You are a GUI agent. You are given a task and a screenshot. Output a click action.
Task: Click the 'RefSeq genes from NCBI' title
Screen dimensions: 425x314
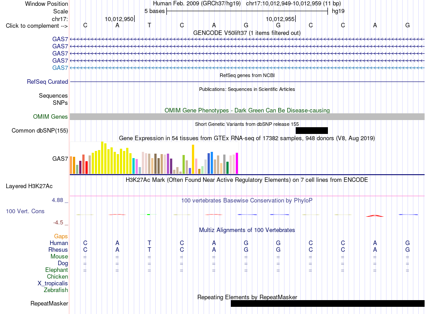coord(247,75)
